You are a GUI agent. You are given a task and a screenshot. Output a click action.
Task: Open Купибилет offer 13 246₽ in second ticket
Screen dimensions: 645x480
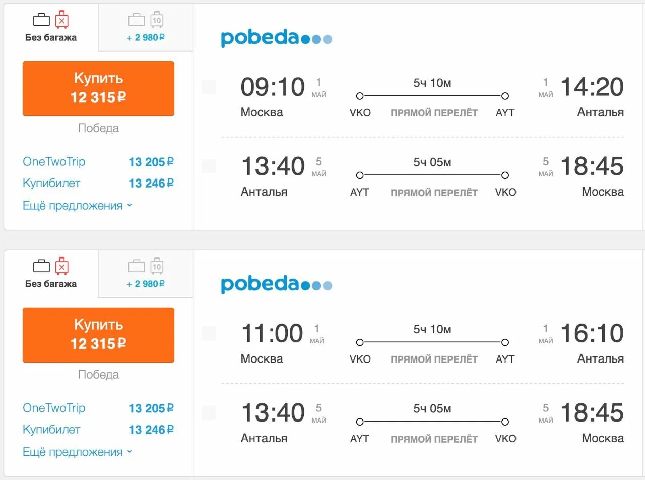[x=98, y=430]
